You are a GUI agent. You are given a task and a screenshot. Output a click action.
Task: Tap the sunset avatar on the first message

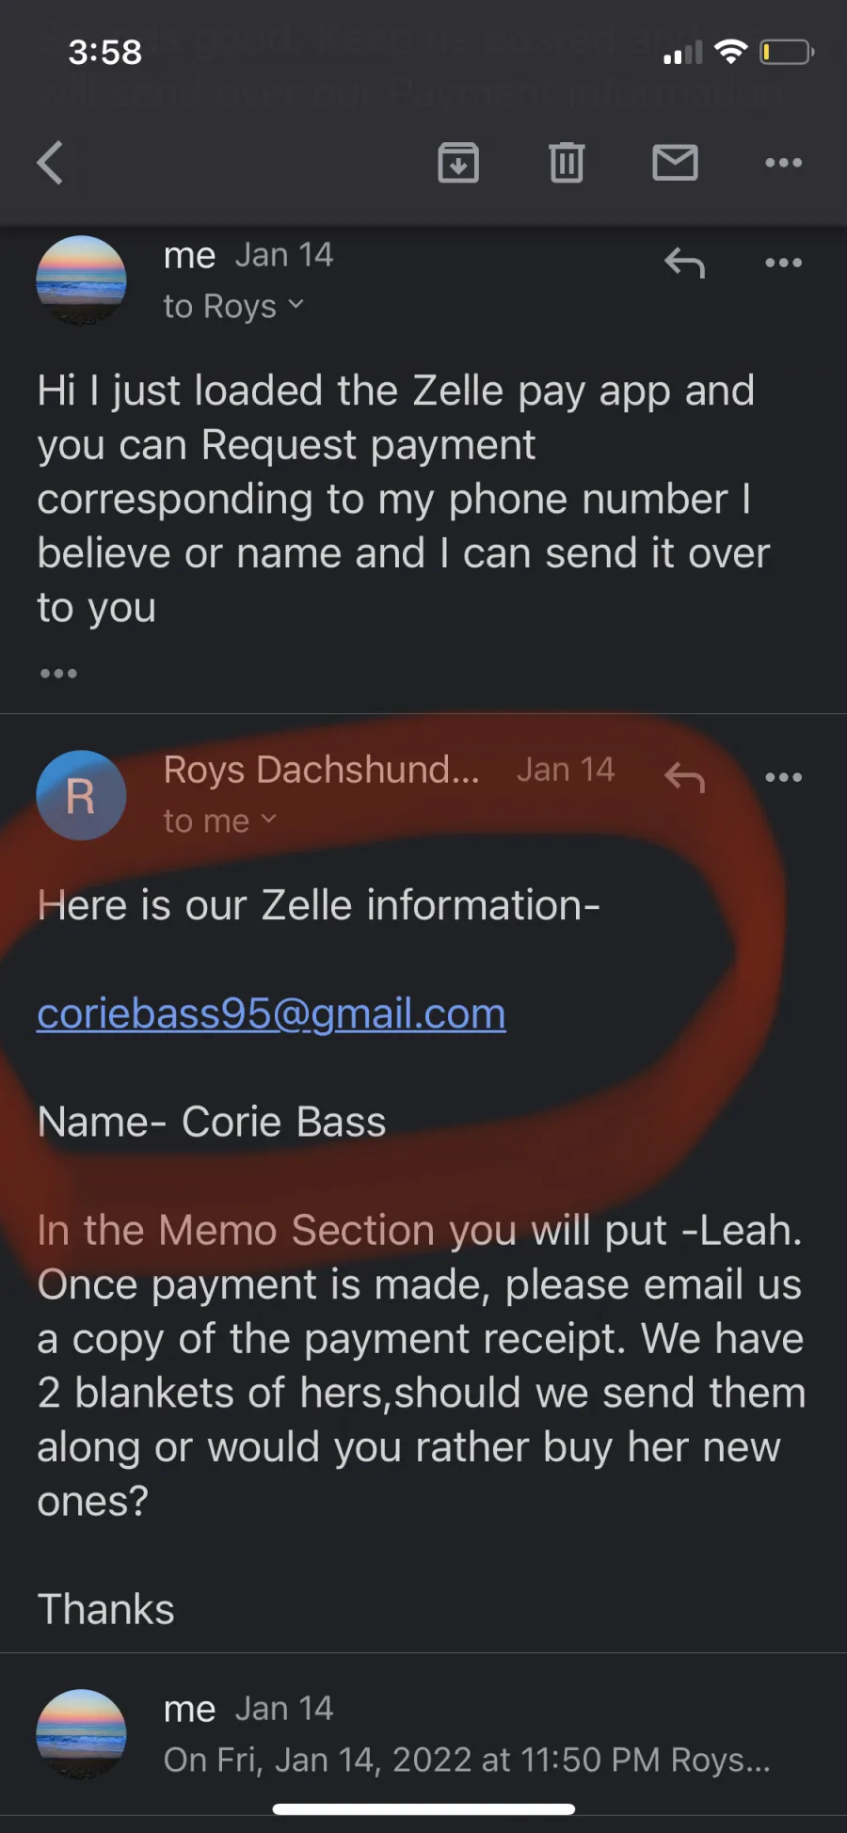pos(81,280)
